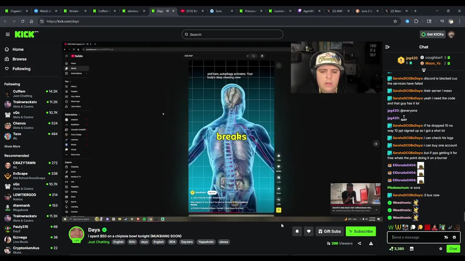Share the stream via share icon
Viewport: 465px width, 261px height.
(x=359, y=243)
